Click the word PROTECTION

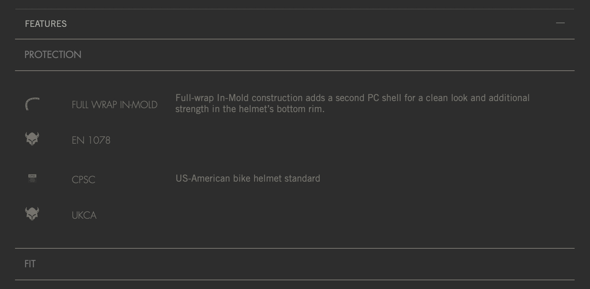53,54
